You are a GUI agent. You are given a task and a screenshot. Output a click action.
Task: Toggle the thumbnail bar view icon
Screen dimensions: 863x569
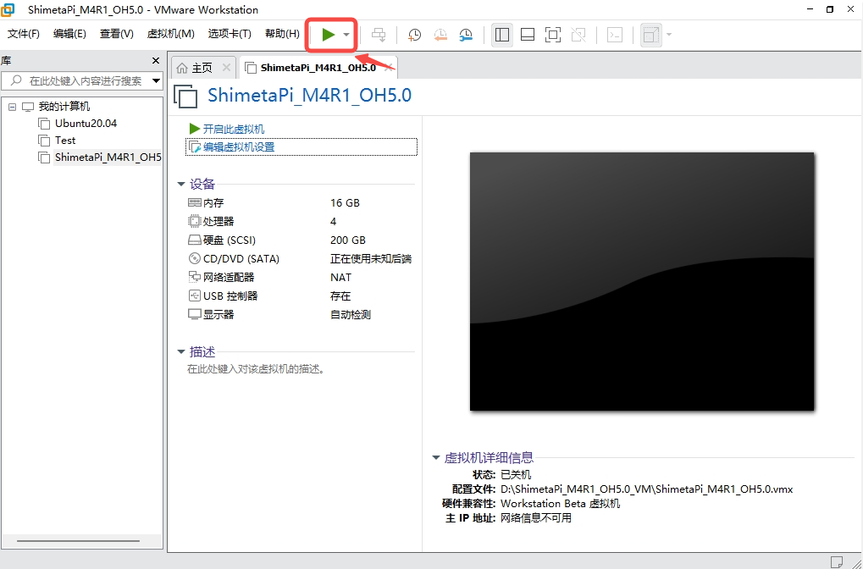coord(528,35)
